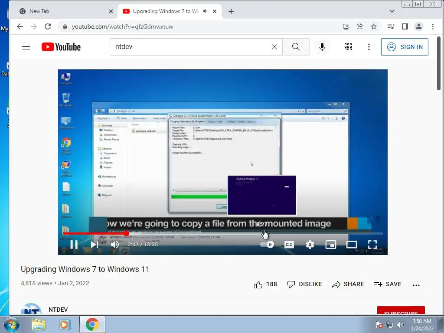Open video player settings gear
The width and height of the screenshot is (444, 333).
tap(310, 245)
